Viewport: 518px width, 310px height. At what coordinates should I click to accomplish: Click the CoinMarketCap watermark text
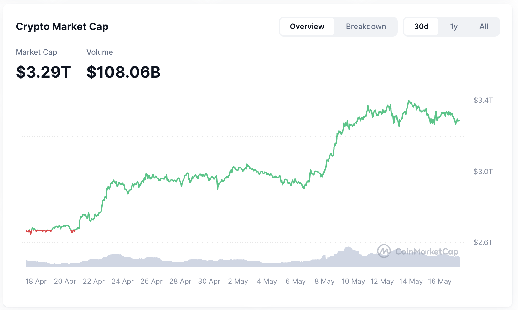click(427, 251)
